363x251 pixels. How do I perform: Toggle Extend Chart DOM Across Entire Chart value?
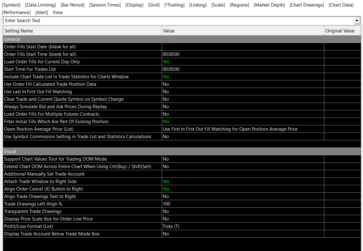pyautogui.click(x=243, y=167)
